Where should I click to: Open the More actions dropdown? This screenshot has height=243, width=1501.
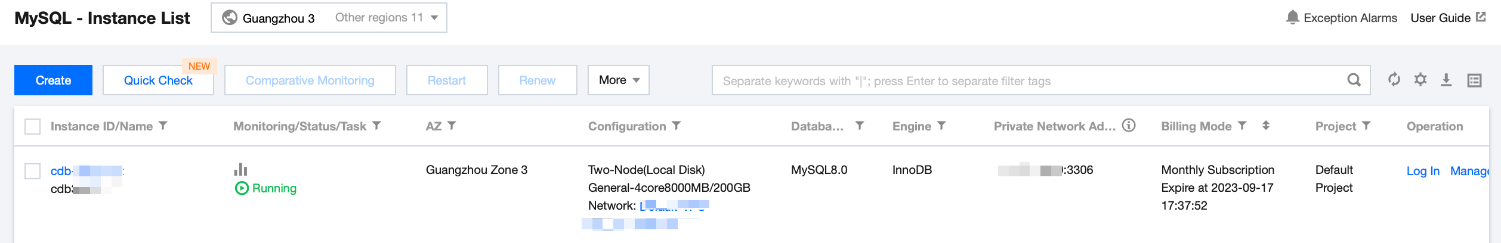pos(619,80)
